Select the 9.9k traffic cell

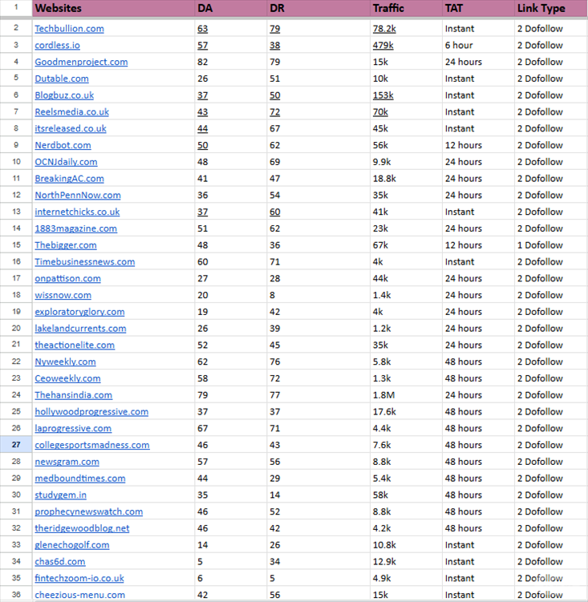coord(406,162)
